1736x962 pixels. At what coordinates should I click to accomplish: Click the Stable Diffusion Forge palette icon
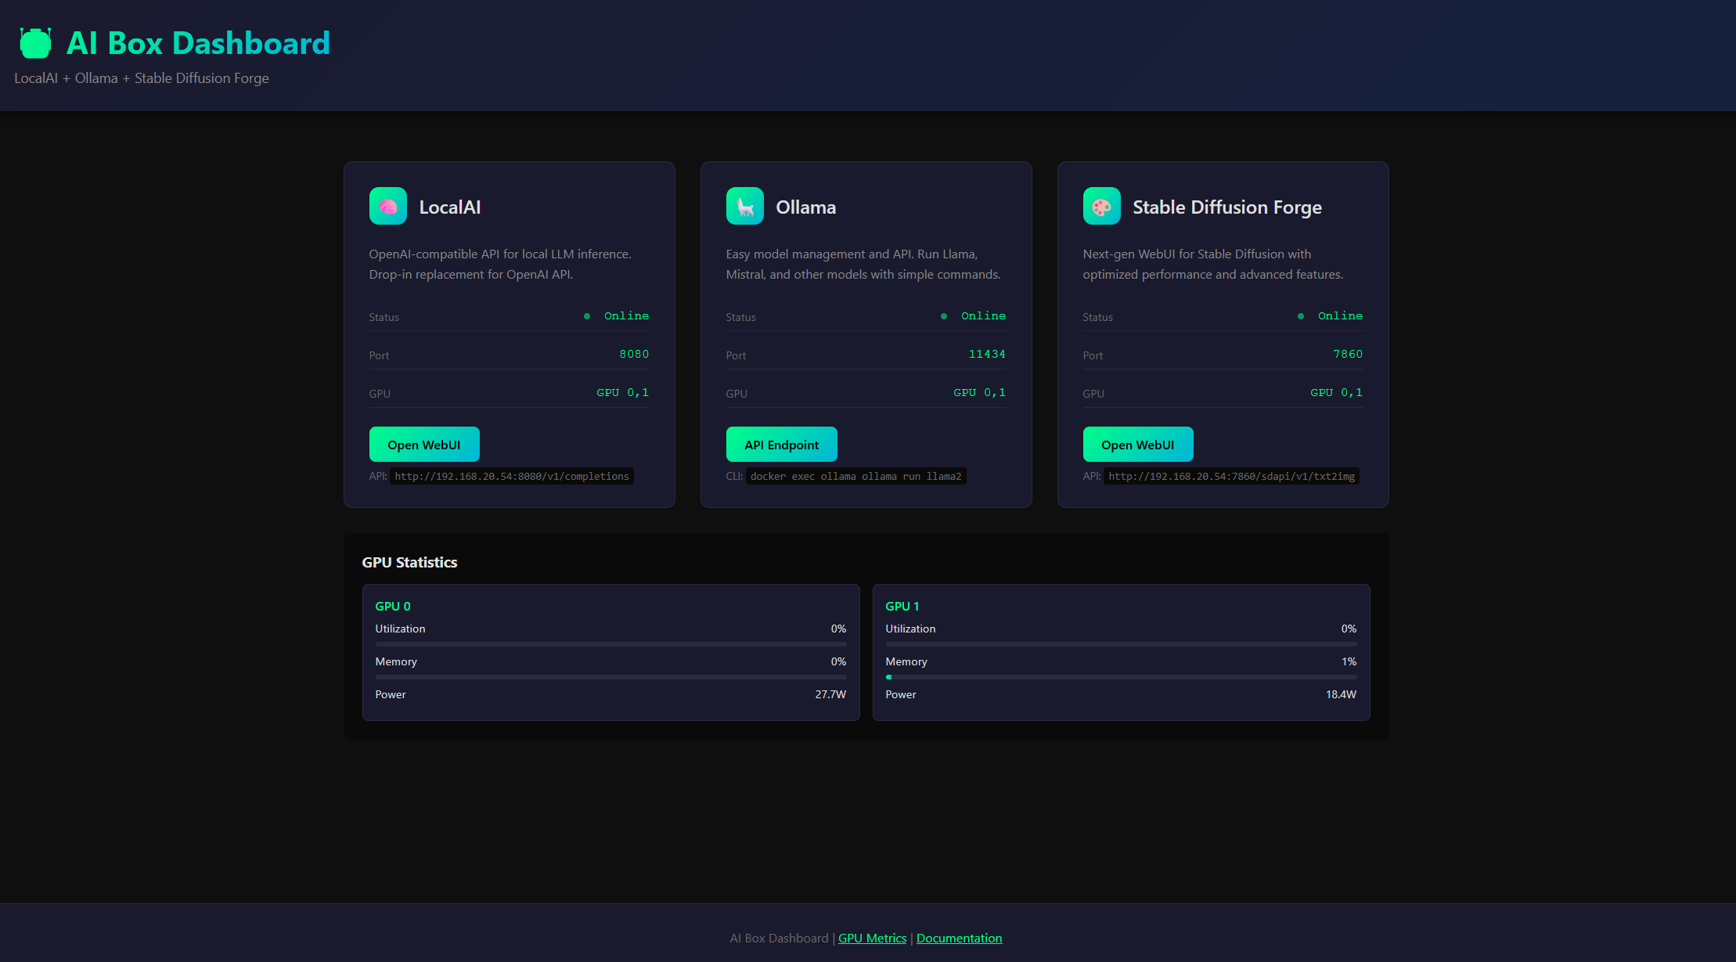(1101, 206)
